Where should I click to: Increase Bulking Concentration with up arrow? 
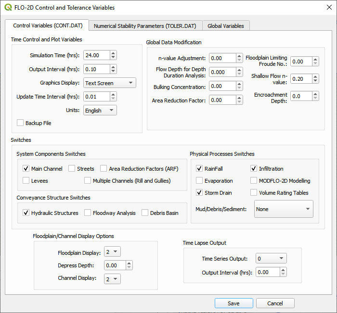pyautogui.click(x=239, y=84)
